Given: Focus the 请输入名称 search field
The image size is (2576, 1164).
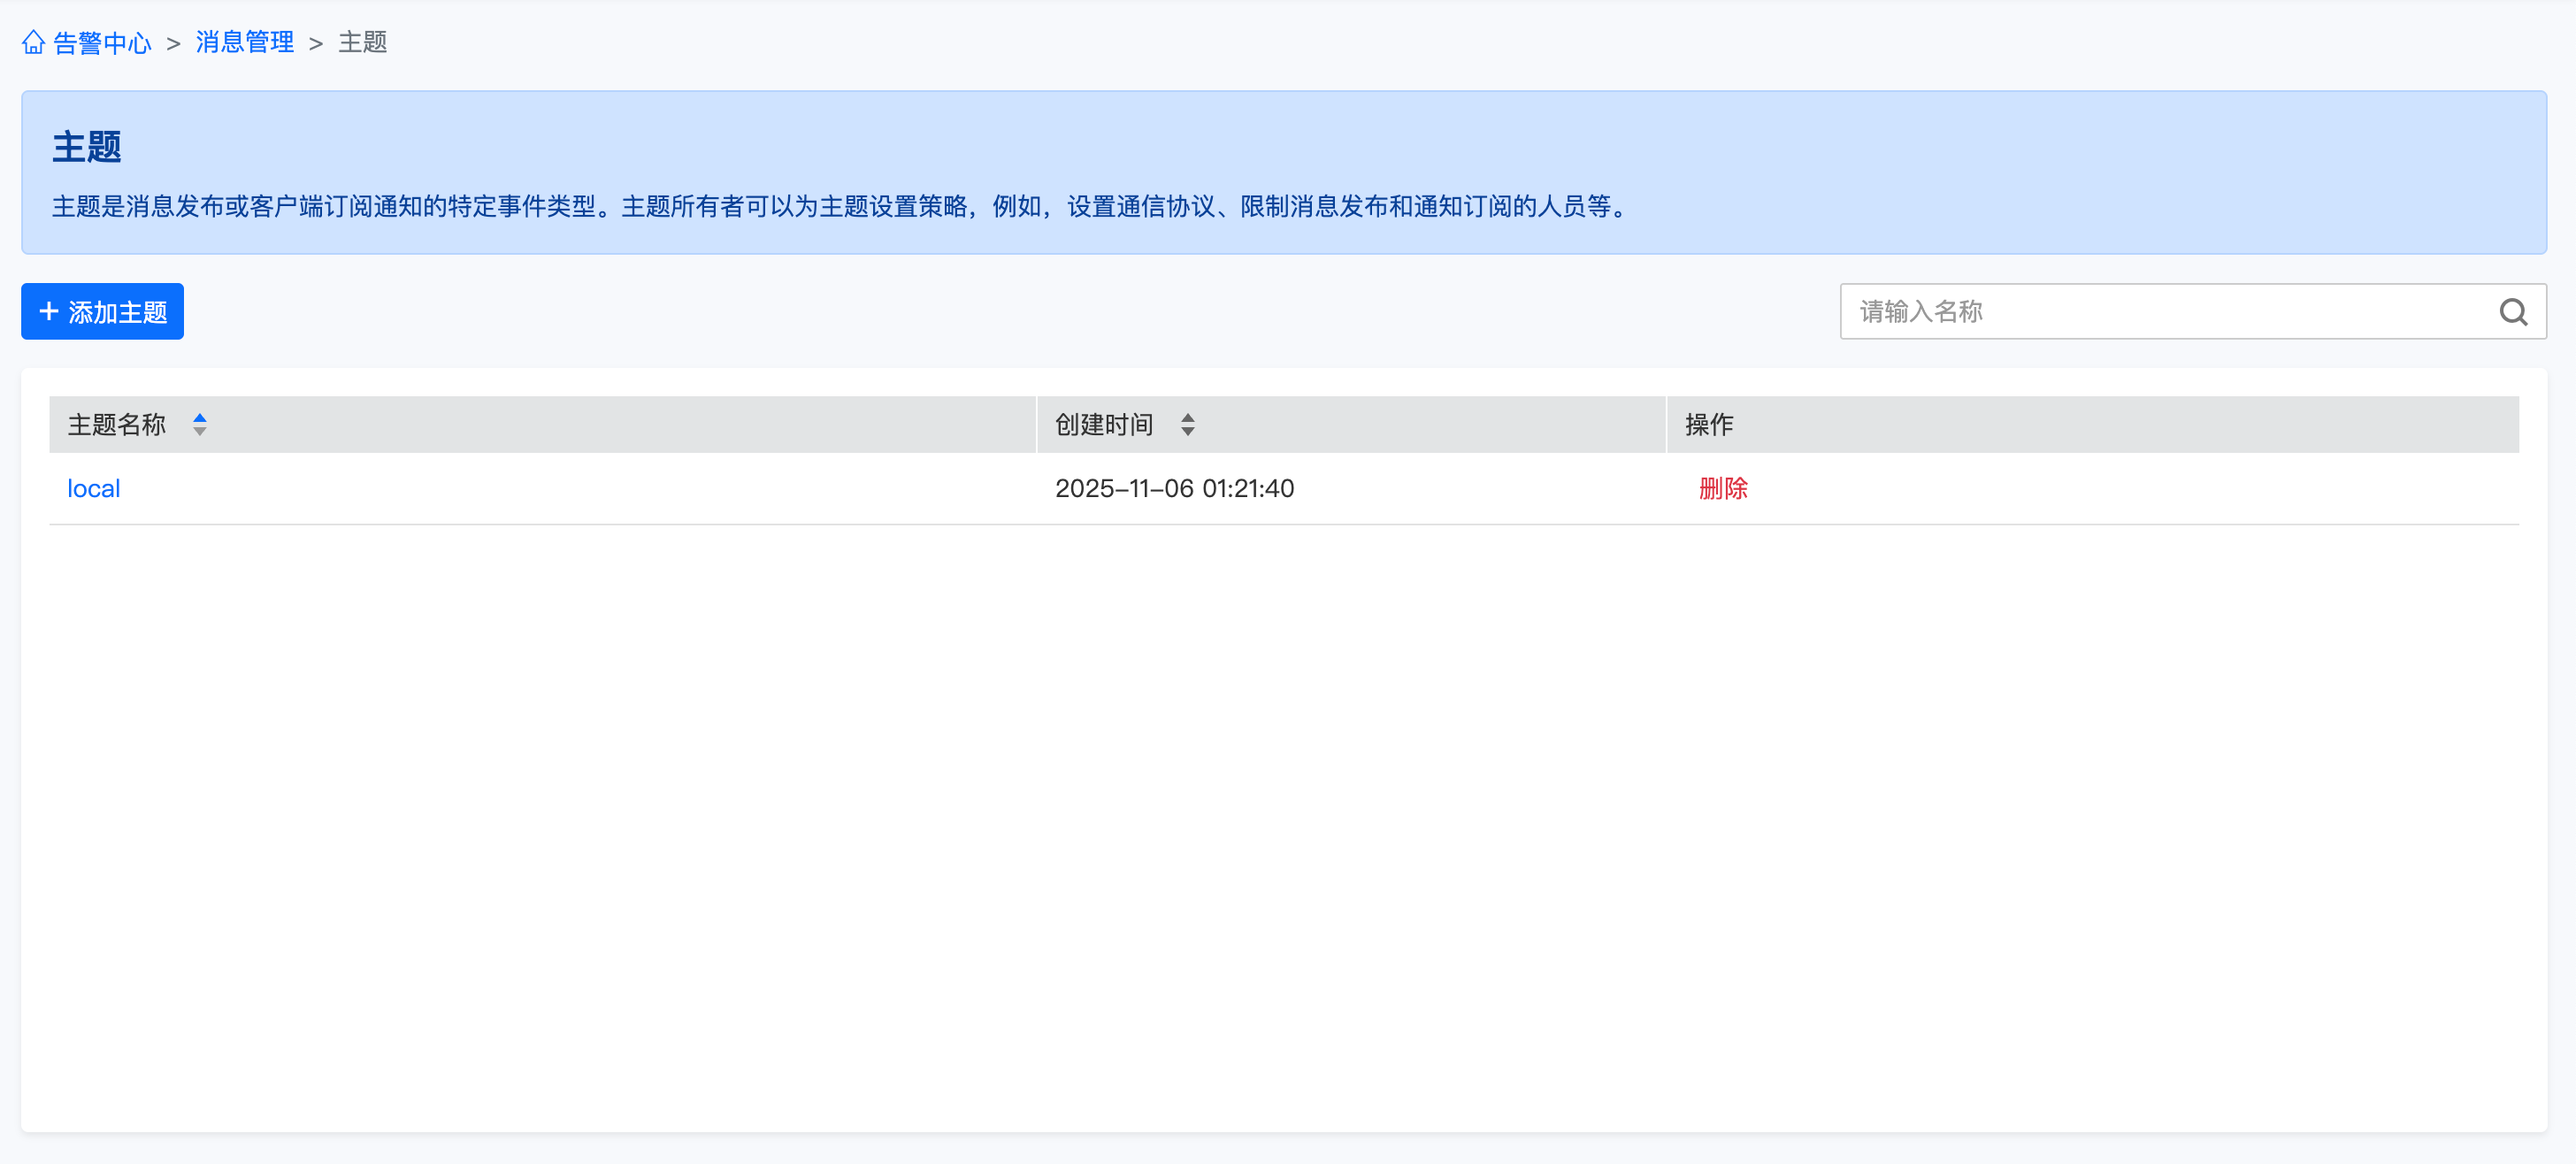Looking at the screenshot, I should pos(2160,312).
